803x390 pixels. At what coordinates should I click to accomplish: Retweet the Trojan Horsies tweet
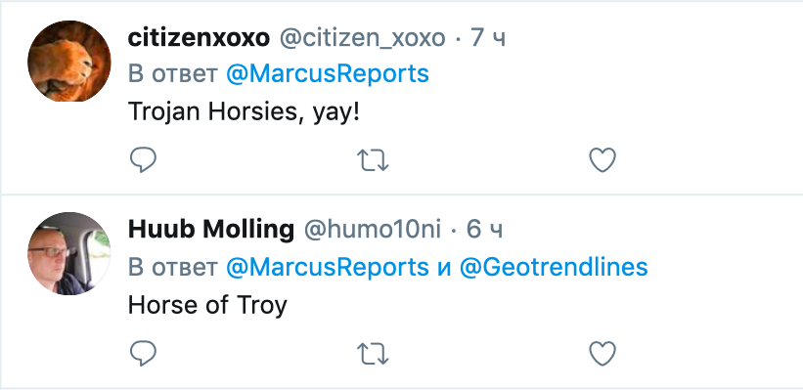click(373, 160)
